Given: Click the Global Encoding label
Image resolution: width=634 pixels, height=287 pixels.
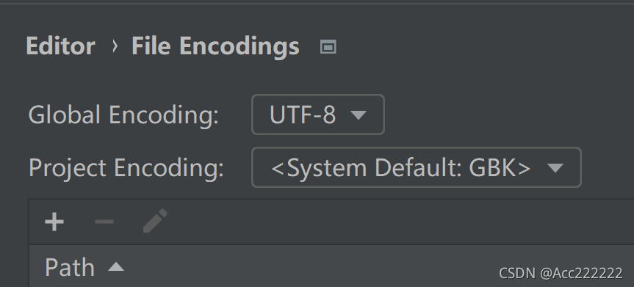Looking at the screenshot, I should click(123, 115).
